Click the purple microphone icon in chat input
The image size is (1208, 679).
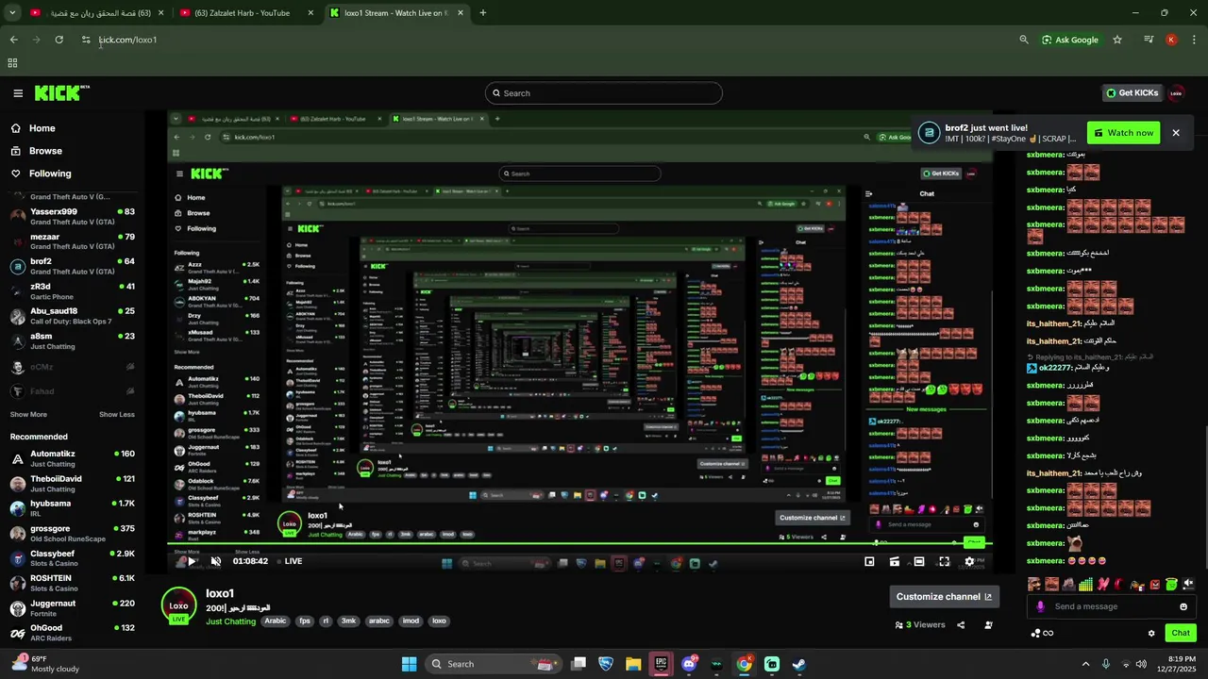tap(1041, 606)
